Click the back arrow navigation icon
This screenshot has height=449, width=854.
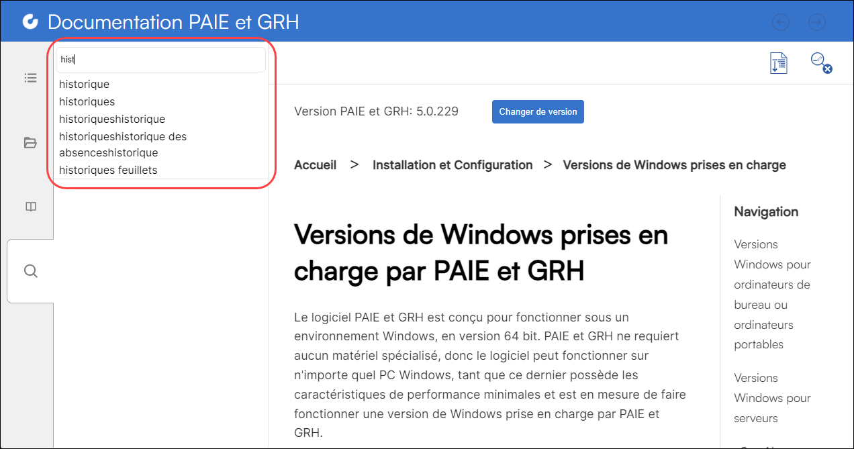[781, 22]
